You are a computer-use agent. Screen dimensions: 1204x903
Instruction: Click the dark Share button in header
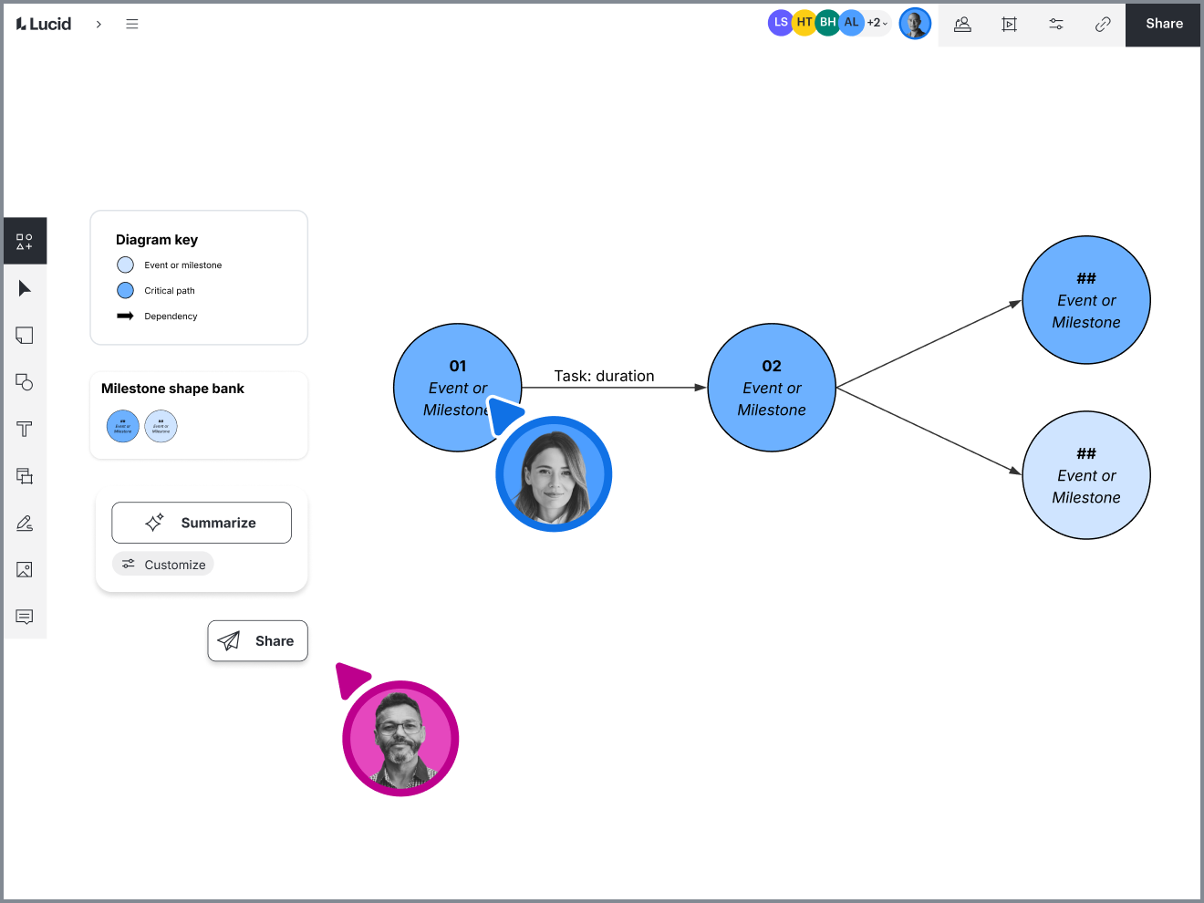1164,24
